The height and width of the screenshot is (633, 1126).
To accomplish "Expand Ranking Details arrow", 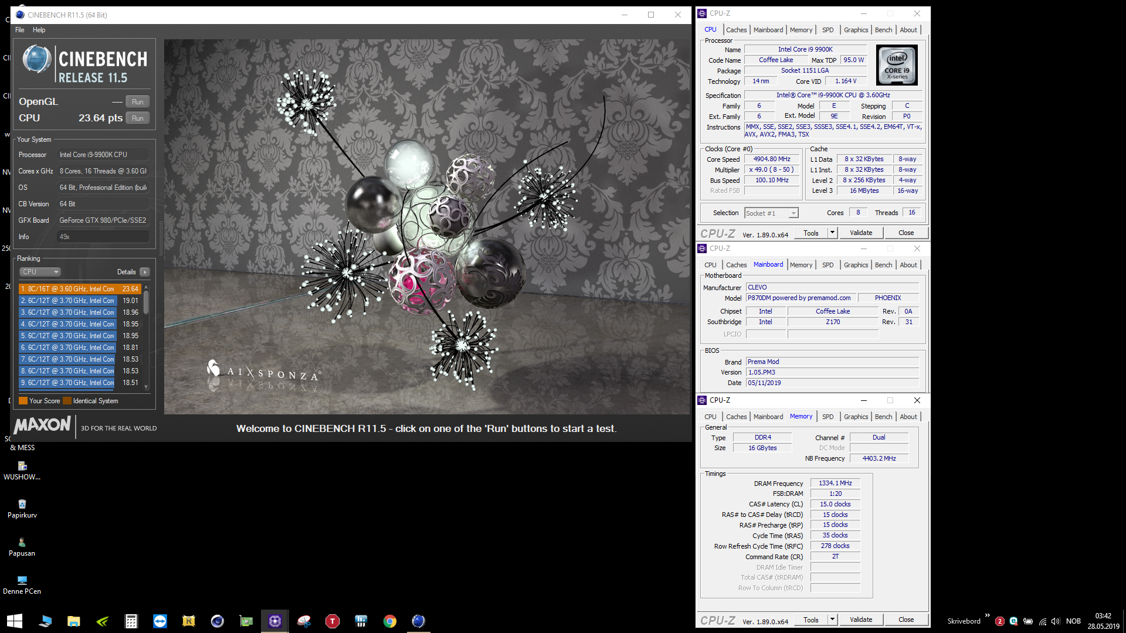I will [x=145, y=272].
